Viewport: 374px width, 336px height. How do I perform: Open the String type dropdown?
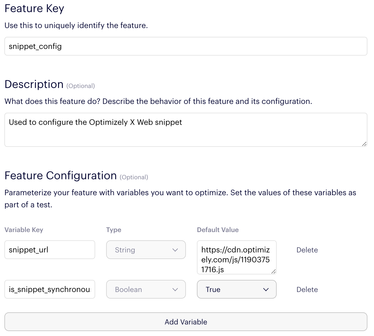pos(146,250)
